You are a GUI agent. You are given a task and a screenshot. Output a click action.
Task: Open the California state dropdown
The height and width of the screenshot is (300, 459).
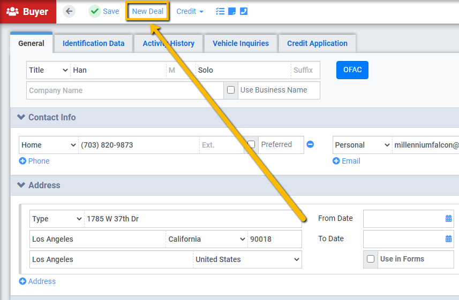pos(207,239)
